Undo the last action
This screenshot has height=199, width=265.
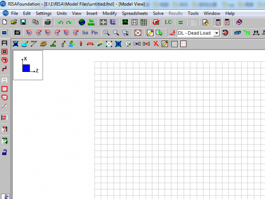coord(61,22)
